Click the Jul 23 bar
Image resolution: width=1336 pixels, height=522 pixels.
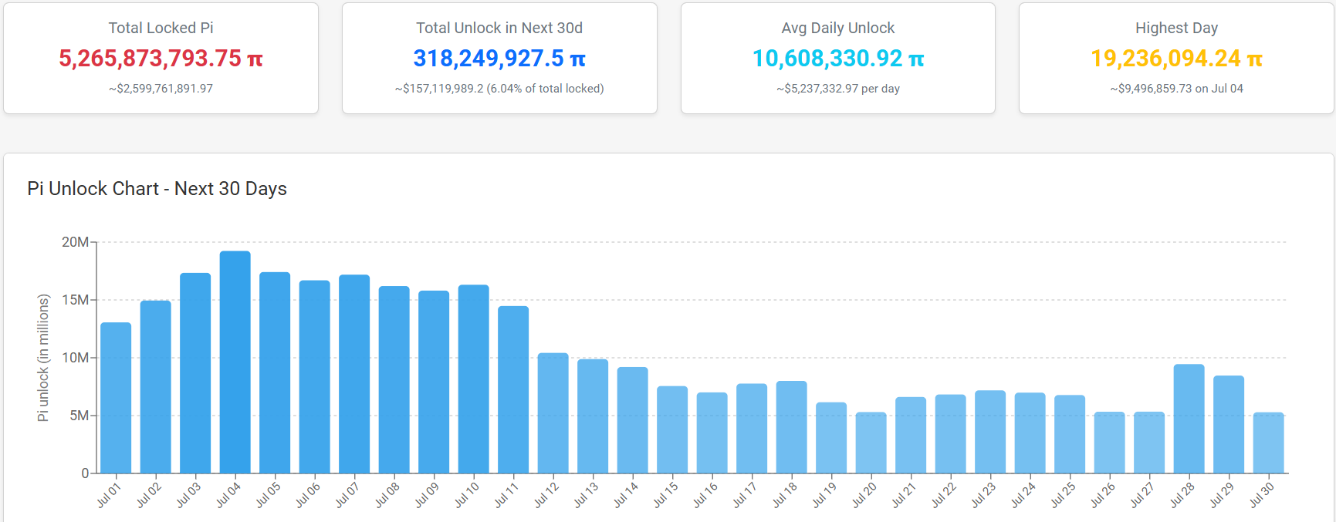[x=990, y=432]
